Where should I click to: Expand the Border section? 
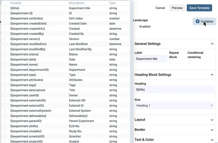[212, 130]
